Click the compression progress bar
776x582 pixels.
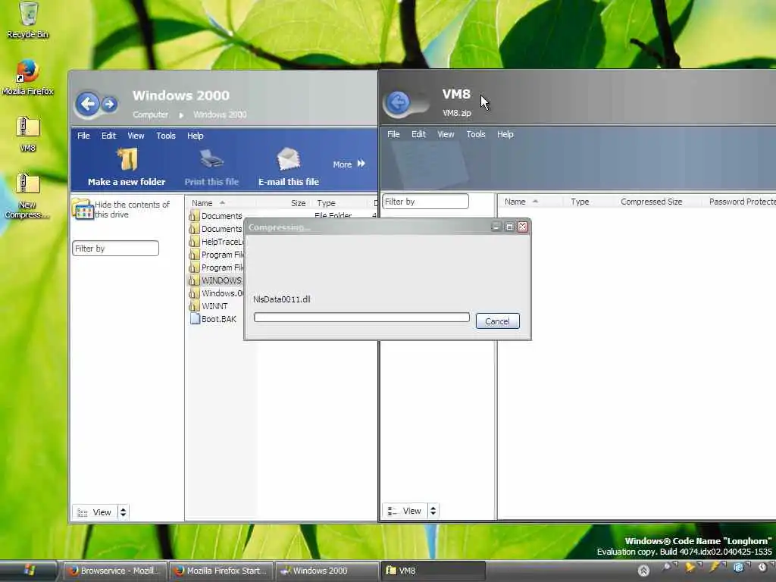361,318
